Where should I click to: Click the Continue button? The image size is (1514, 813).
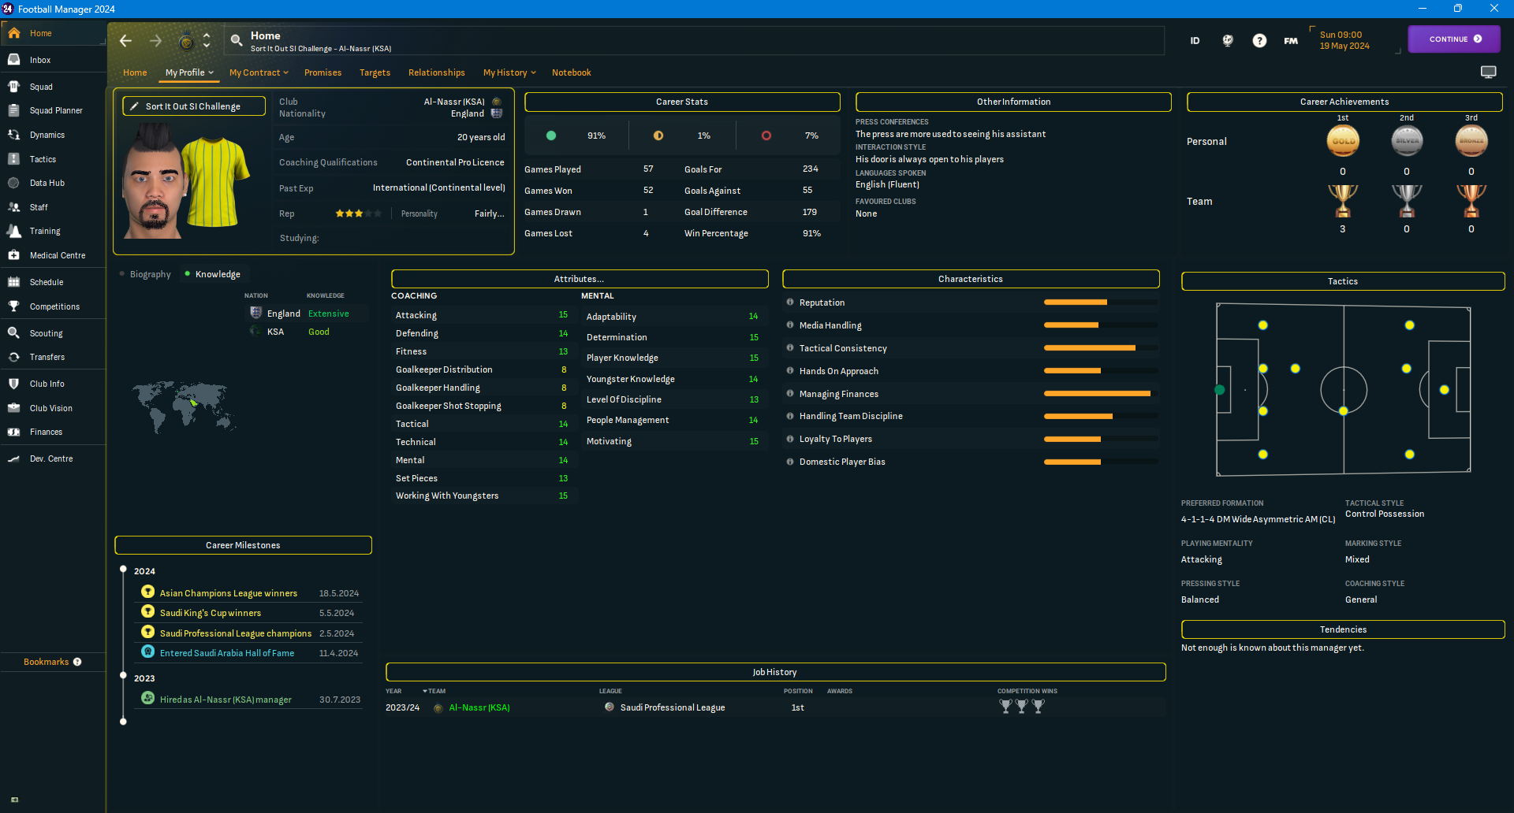coord(1454,39)
